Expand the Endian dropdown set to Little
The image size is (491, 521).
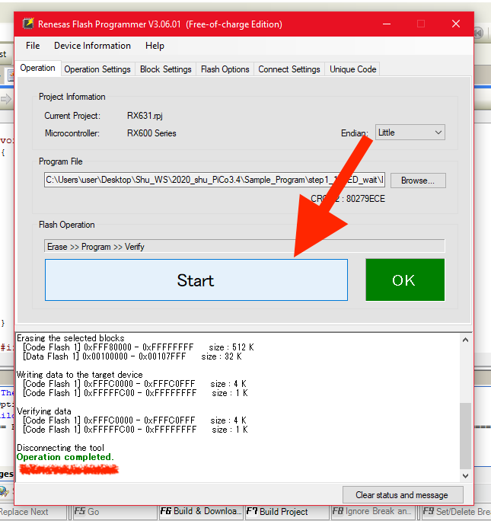pos(410,133)
